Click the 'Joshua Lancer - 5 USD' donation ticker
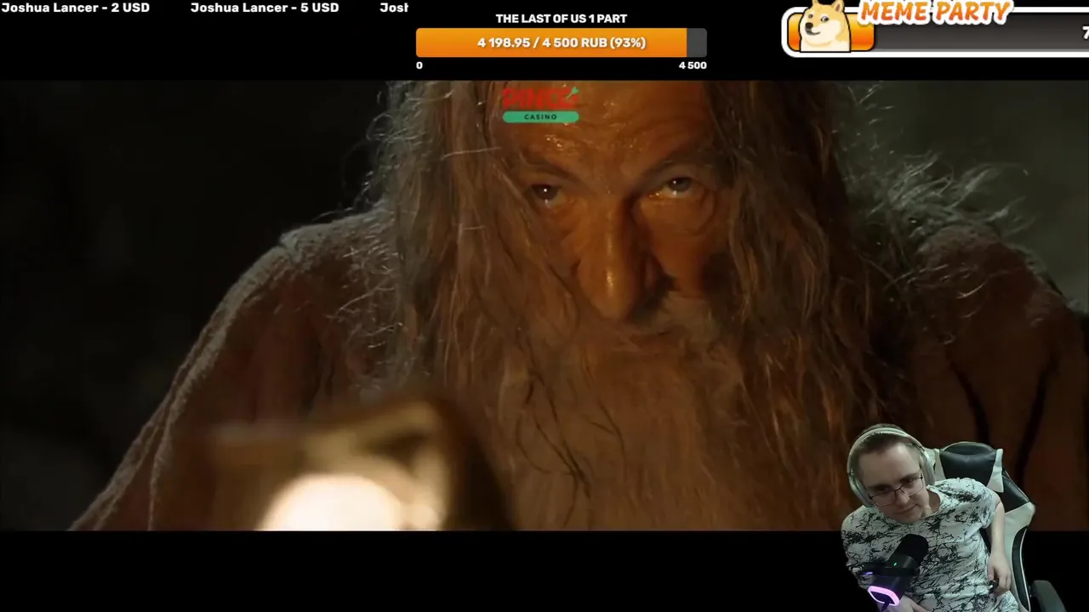1089x612 pixels. coord(265,8)
